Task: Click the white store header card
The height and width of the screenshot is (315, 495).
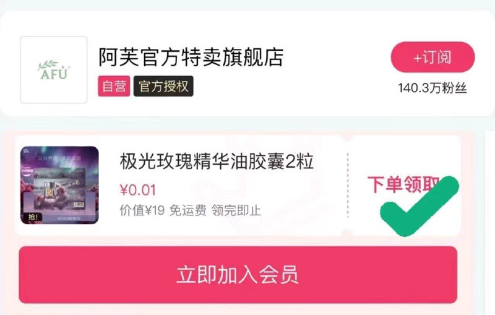Action: 247,64
